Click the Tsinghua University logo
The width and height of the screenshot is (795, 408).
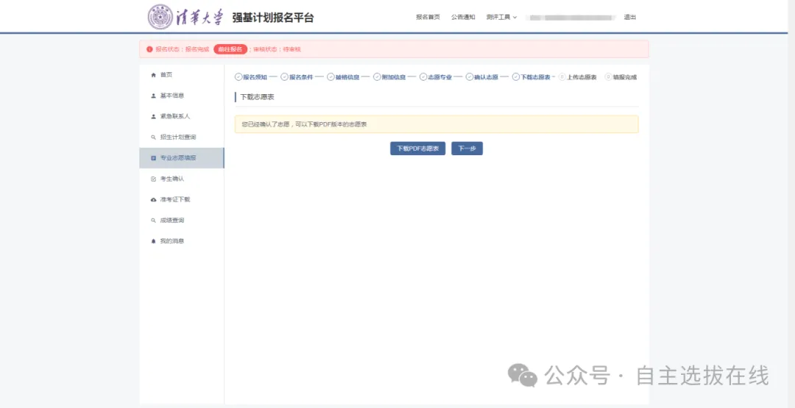click(185, 17)
